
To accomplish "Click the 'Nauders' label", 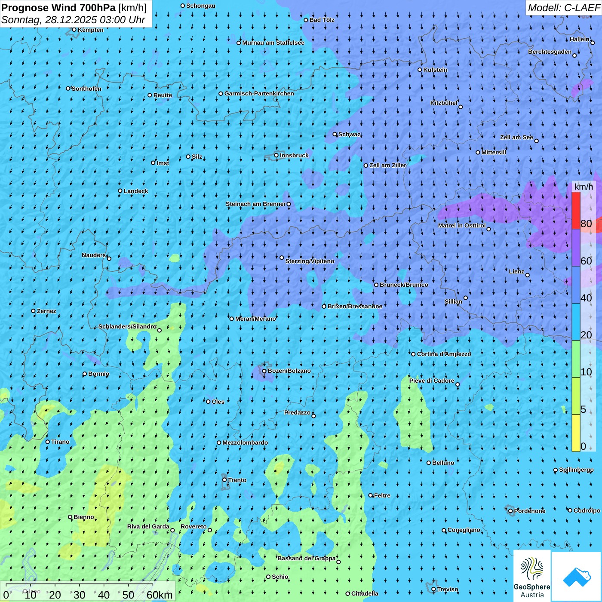I will click(94, 255).
